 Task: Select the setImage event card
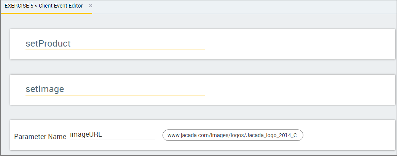click(202, 90)
